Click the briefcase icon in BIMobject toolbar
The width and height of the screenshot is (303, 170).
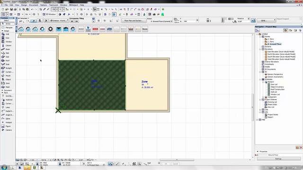tap(66, 29)
